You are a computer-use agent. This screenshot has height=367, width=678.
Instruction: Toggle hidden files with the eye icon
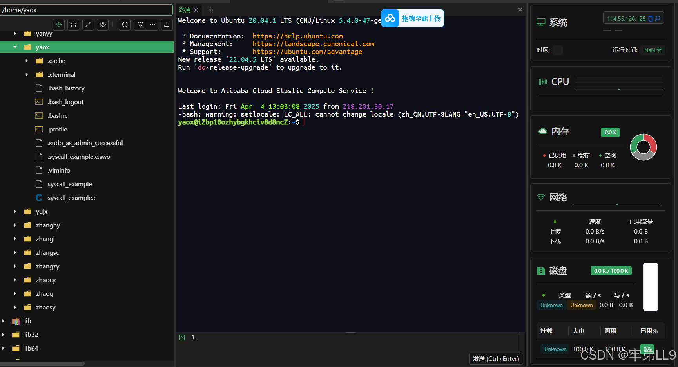click(x=103, y=25)
